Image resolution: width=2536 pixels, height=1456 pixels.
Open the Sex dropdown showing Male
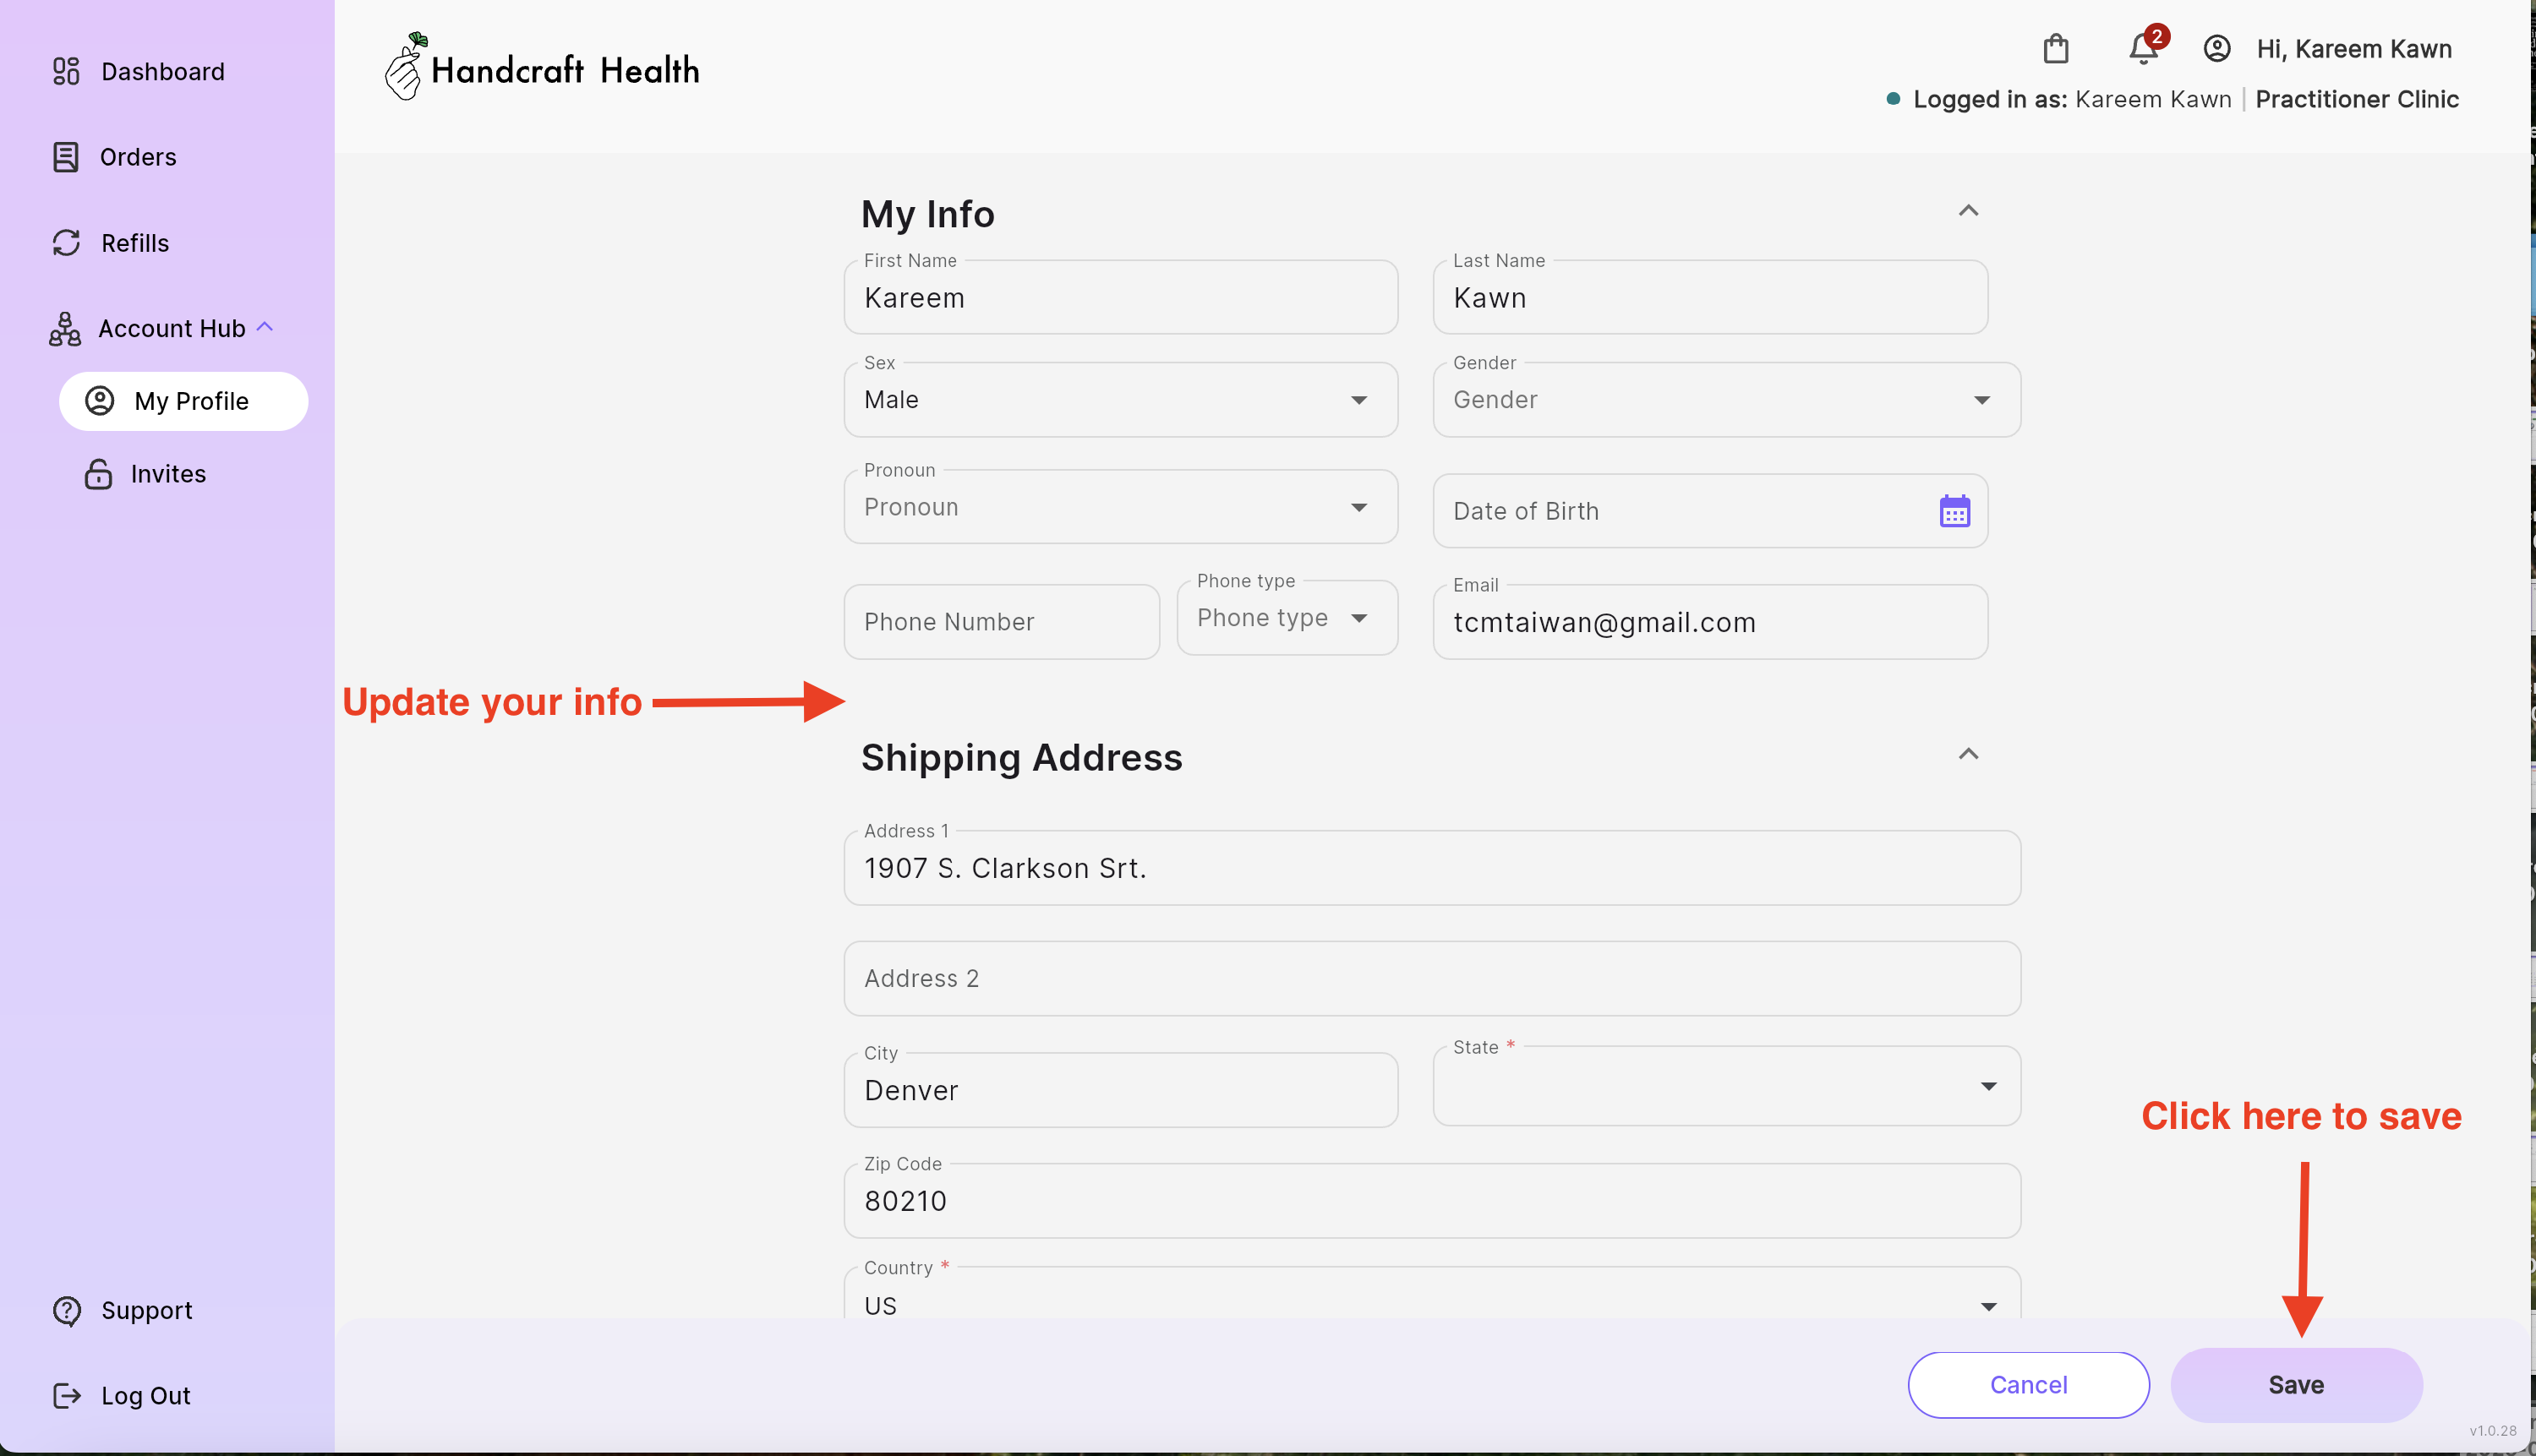1119,400
